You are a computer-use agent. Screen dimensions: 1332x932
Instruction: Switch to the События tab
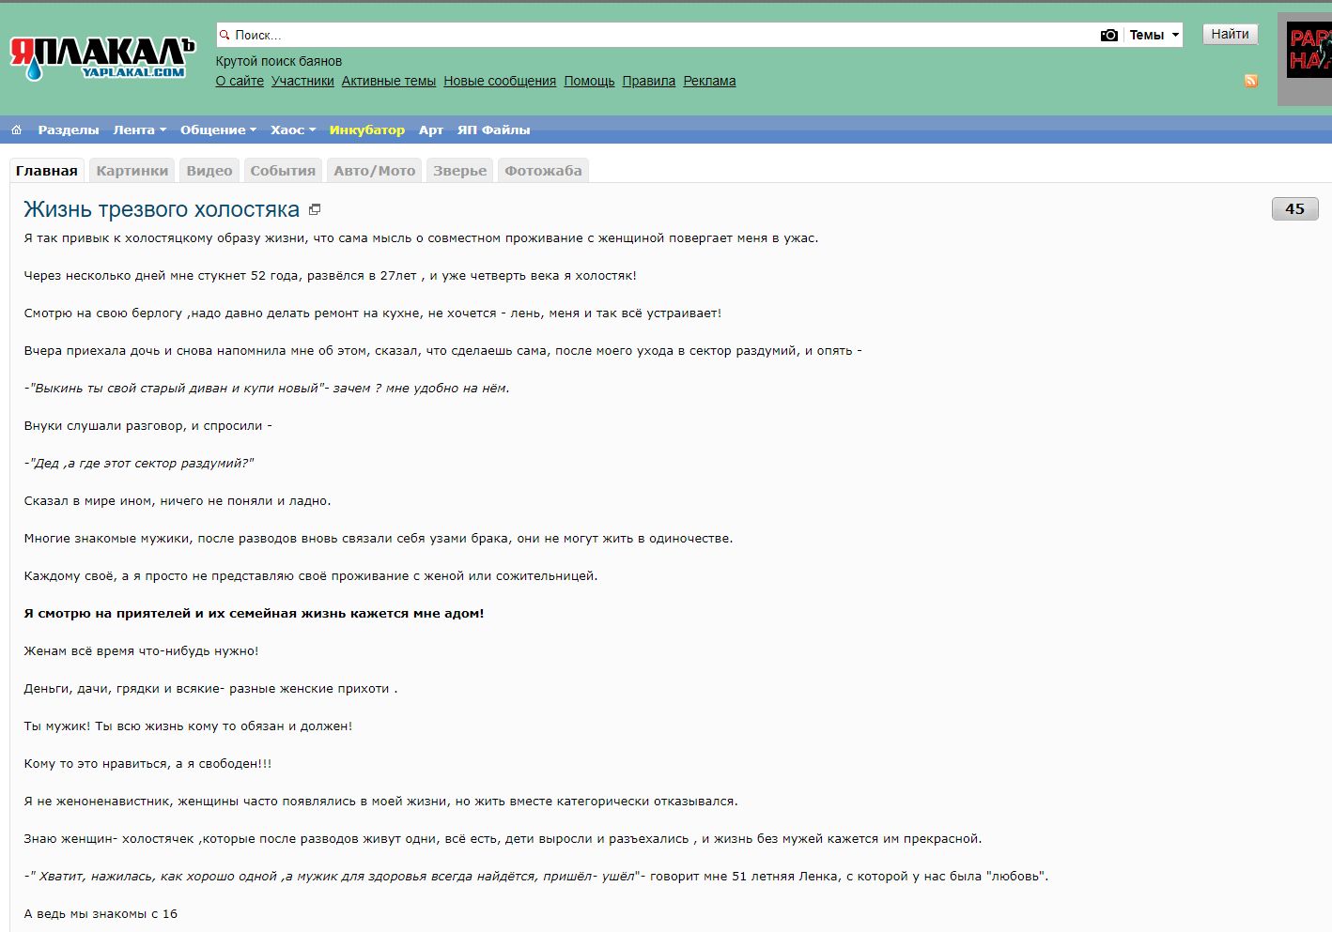point(283,171)
